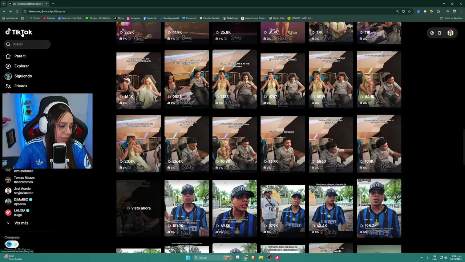Open Stream - Kick Dashboard bookmark

tap(98, 18)
